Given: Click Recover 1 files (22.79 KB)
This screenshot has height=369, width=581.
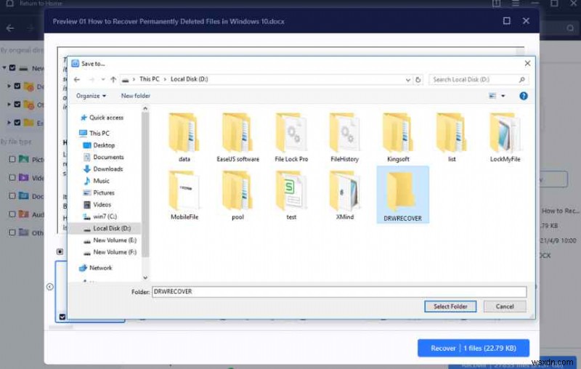Looking at the screenshot, I should [474, 348].
